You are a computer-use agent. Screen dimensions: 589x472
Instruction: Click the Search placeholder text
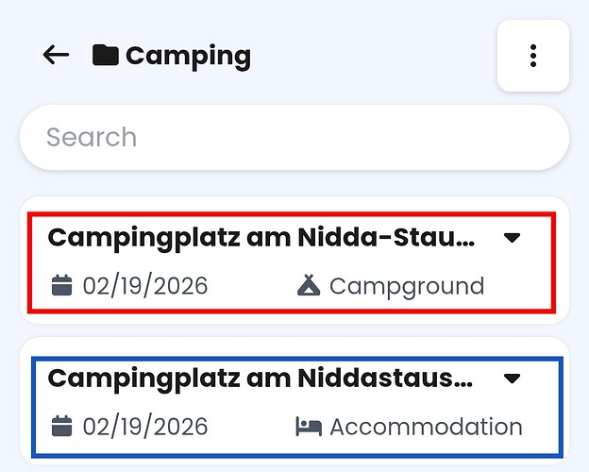(92, 138)
